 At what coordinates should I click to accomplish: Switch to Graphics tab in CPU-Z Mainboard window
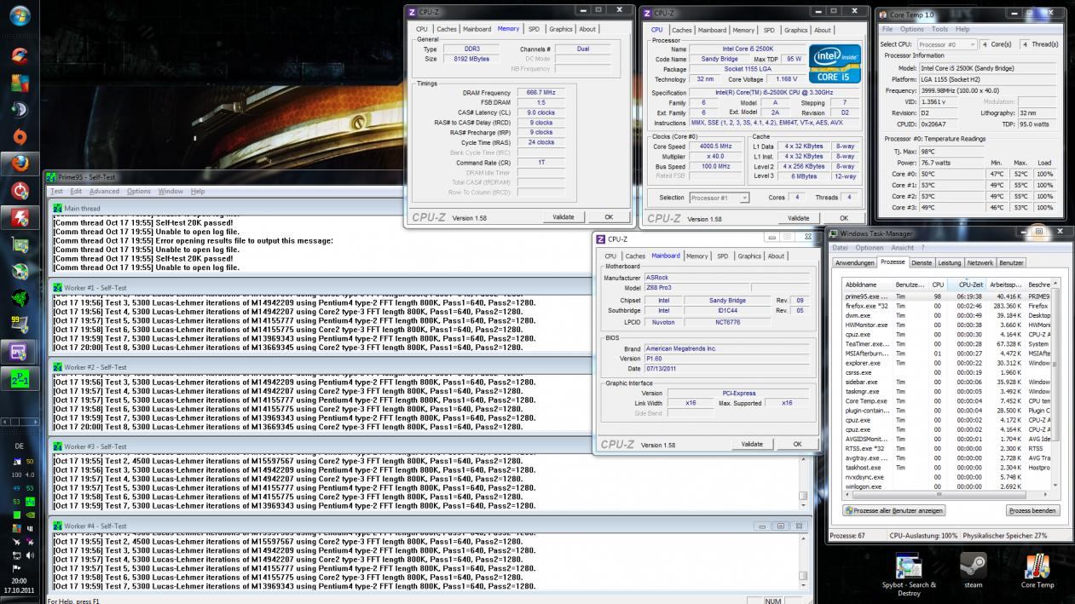pyautogui.click(x=749, y=256)
